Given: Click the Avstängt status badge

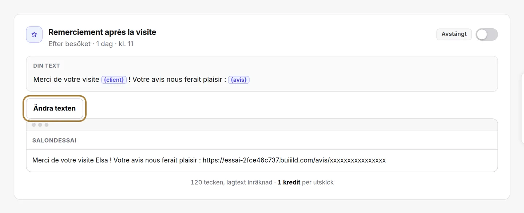Looking at the screenshot, I should (454, 34).
